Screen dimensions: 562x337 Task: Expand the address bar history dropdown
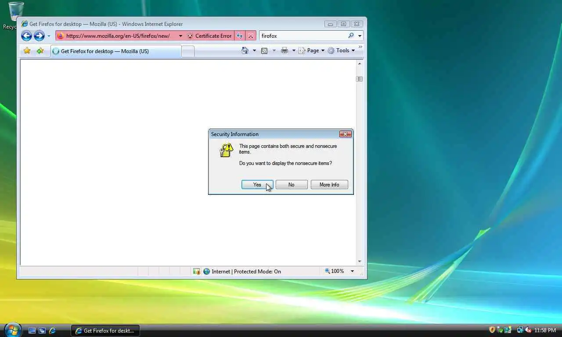[180, 36]
